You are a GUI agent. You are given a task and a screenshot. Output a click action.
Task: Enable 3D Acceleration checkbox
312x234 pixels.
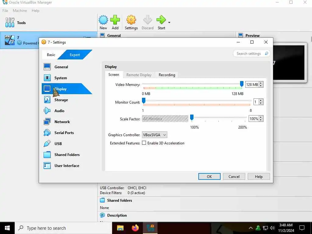144,143
